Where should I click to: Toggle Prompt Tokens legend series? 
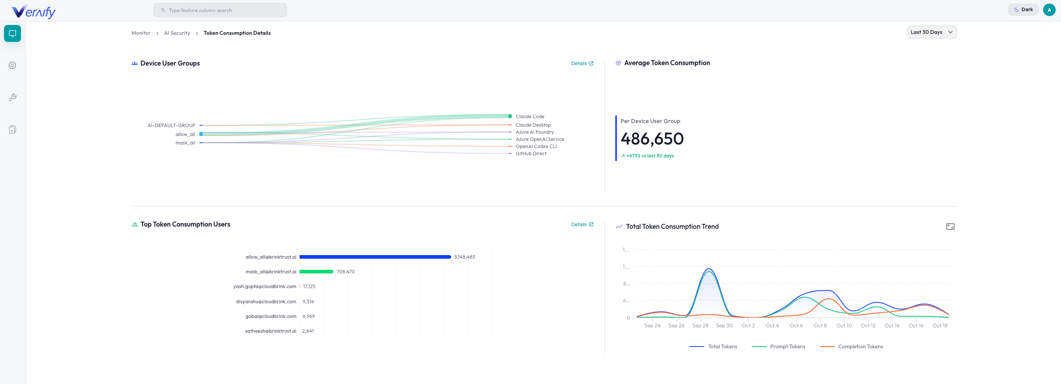click(x=778, y=347)
